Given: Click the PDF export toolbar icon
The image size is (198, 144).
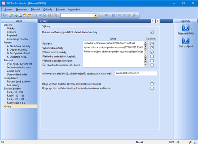Looking at the screenshot, I should [25, 15].
